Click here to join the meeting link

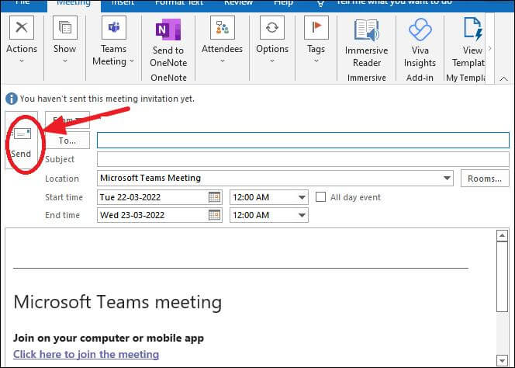pyautogui.click(x=86, y=354)
